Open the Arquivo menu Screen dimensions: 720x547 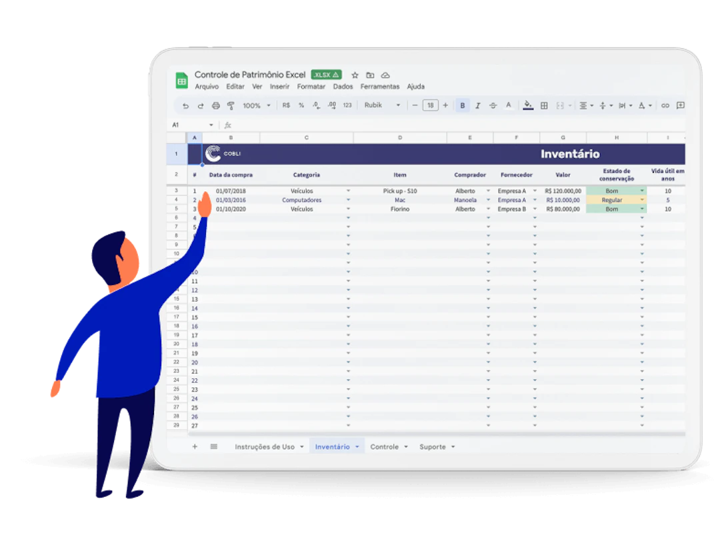click(x=207, y=87)
